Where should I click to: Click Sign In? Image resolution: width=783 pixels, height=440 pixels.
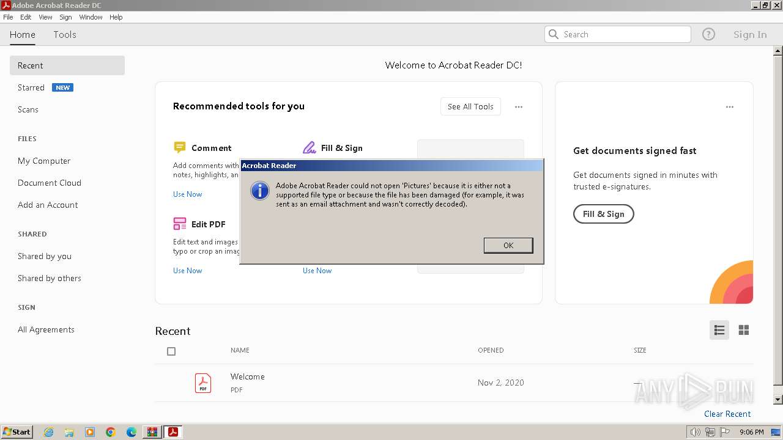[750, 35]
